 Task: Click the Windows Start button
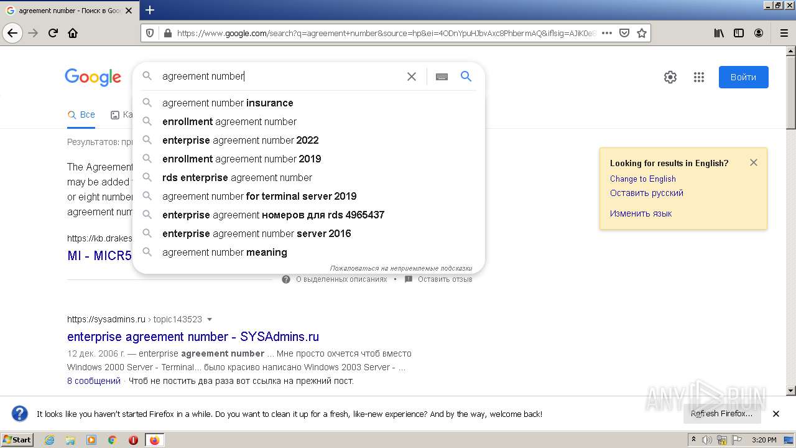17,440
